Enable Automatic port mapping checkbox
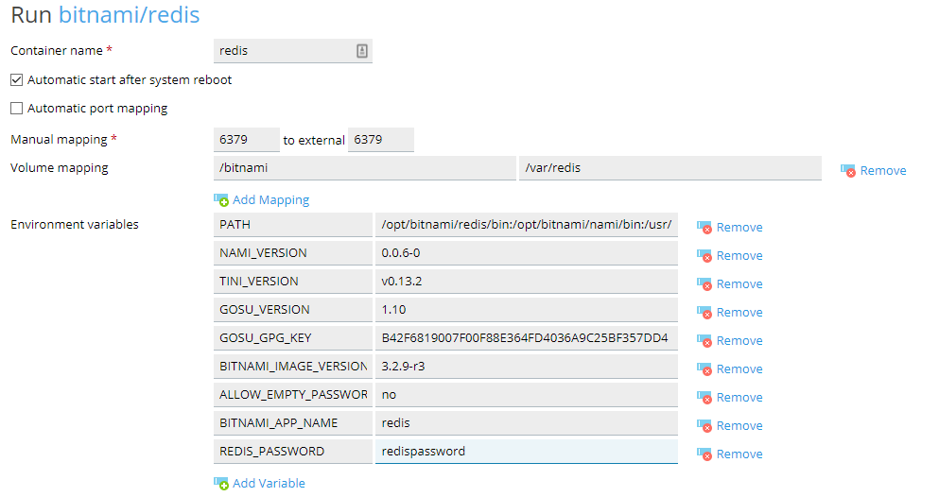939x497 pixels. 17,109
